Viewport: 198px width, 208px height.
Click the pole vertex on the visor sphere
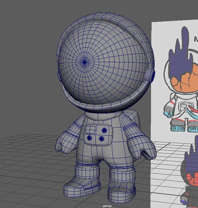(x=84, y=62)
